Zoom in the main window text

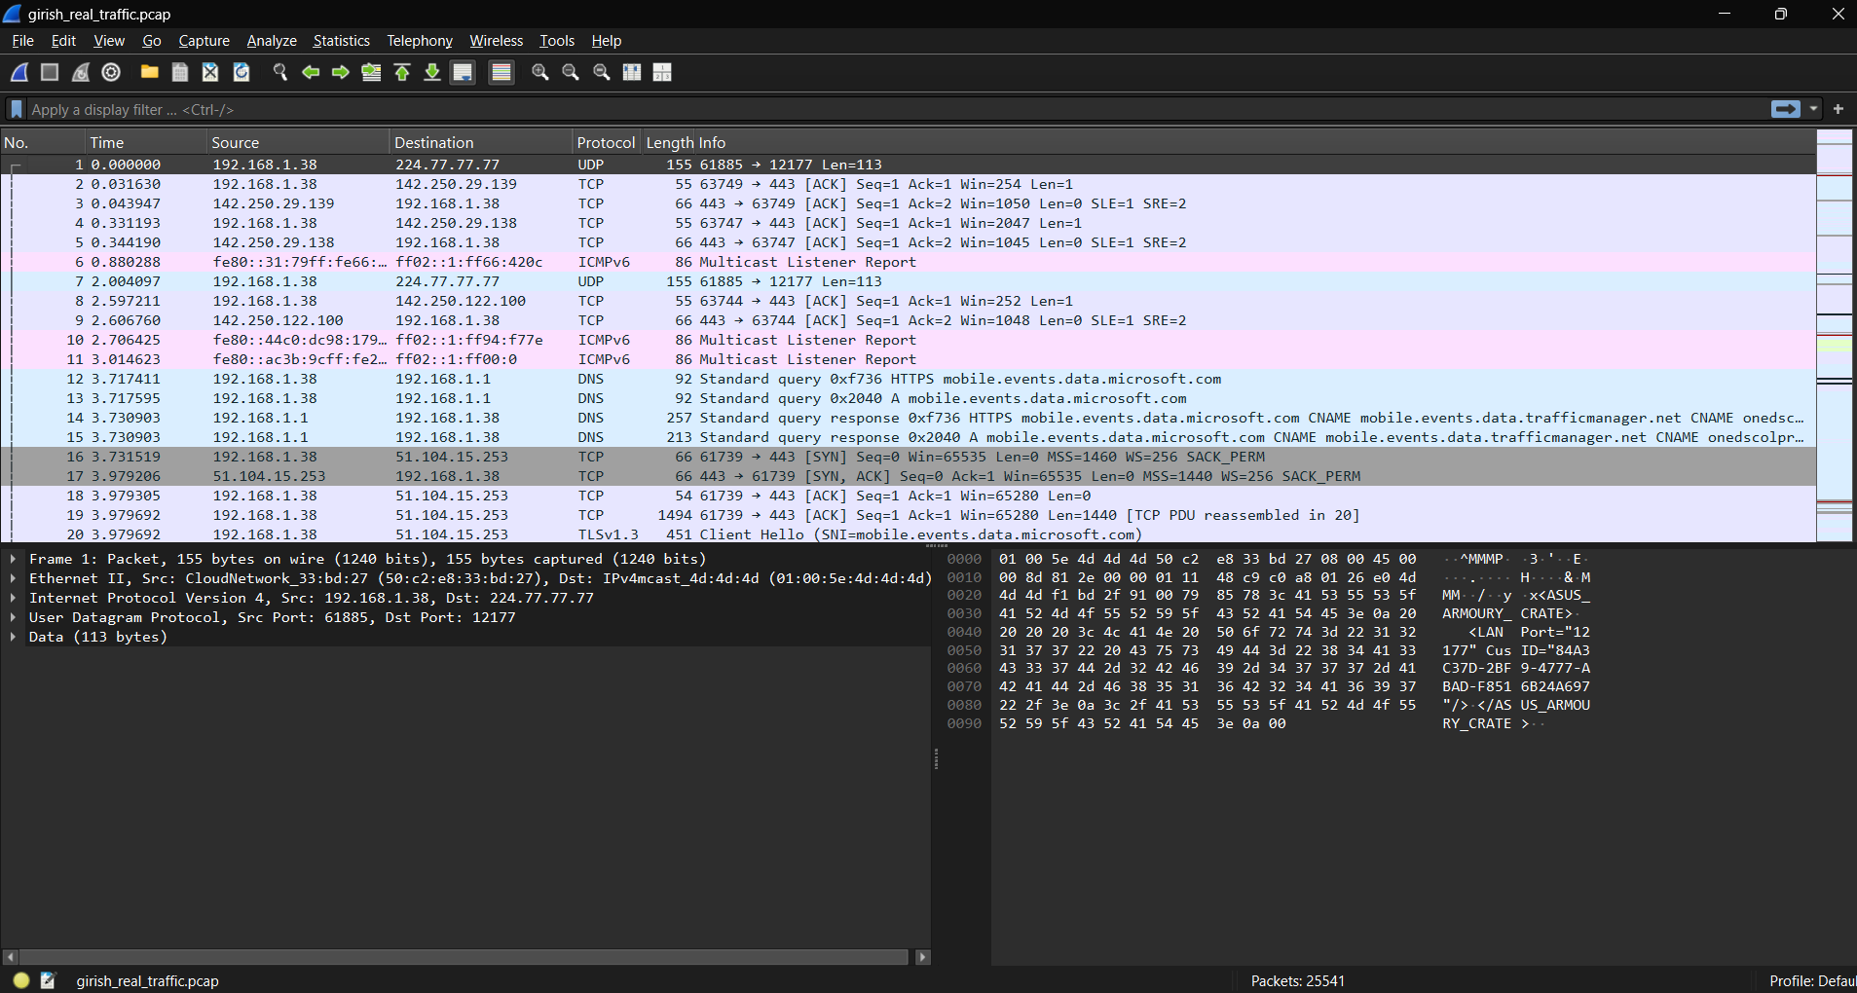pyautogui.click(x=539, y=72)
